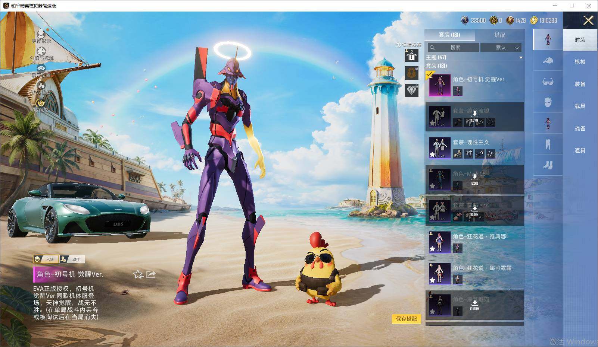
Task: Select the pants category icon
Action: [548, 144]
